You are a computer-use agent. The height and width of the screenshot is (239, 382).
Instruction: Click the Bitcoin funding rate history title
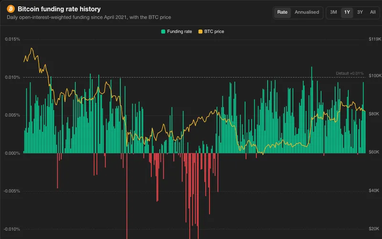point(59,9)
